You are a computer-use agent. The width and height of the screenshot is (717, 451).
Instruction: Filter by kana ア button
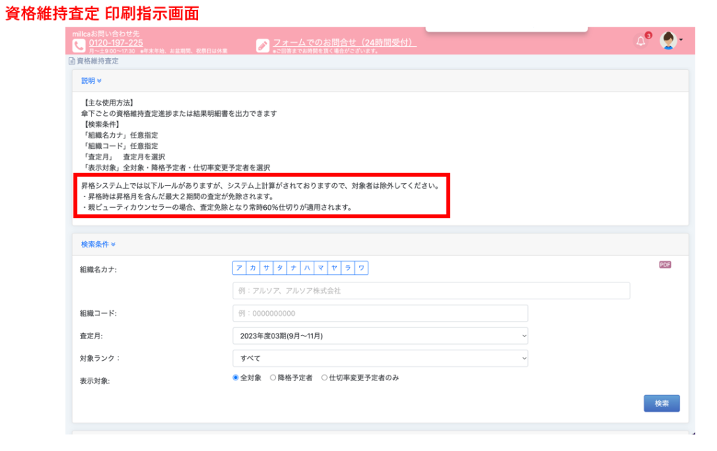(239, 268)
